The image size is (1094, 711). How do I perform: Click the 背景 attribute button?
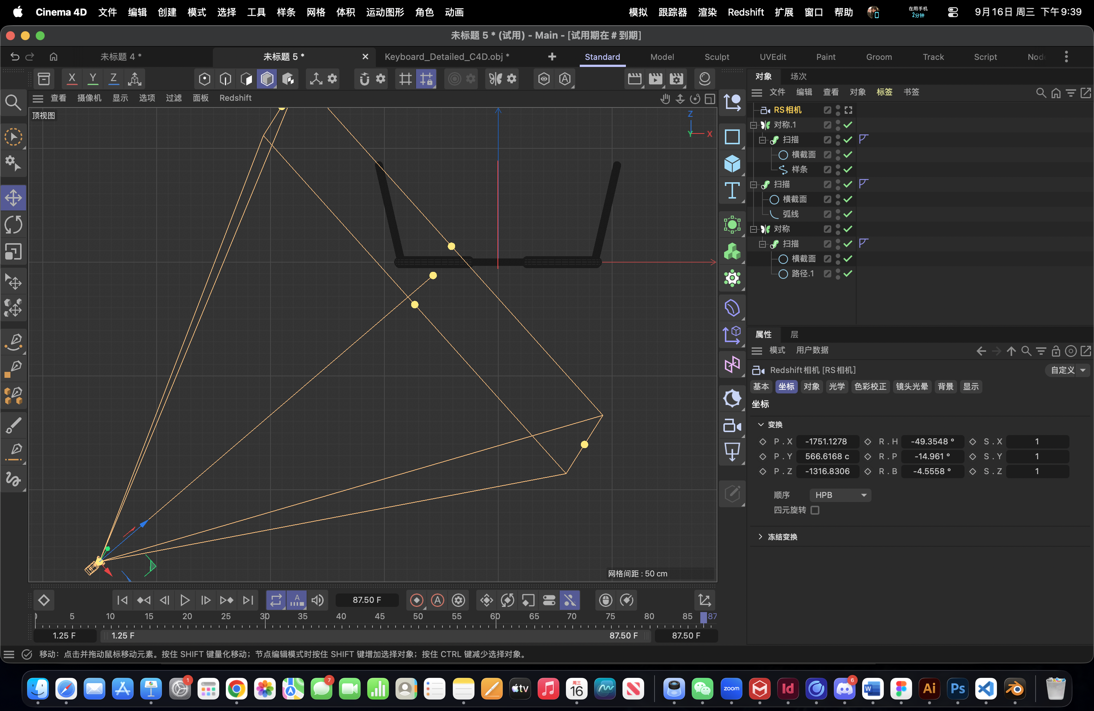tap(946, 387)
